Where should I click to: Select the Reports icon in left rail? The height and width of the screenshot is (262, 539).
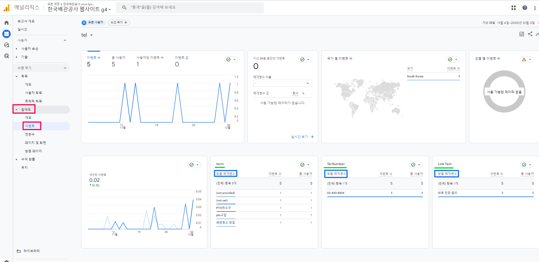click(6, 34)
